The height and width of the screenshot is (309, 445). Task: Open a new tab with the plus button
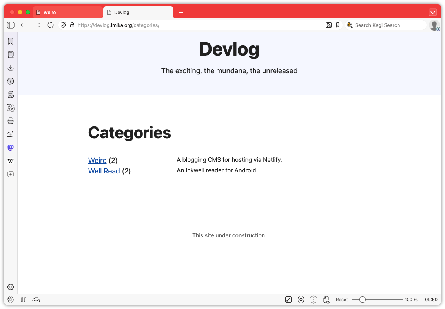(181, 12)
